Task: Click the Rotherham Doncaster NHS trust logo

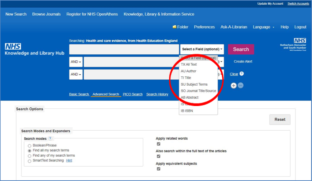Action: (x=293, y=45)
